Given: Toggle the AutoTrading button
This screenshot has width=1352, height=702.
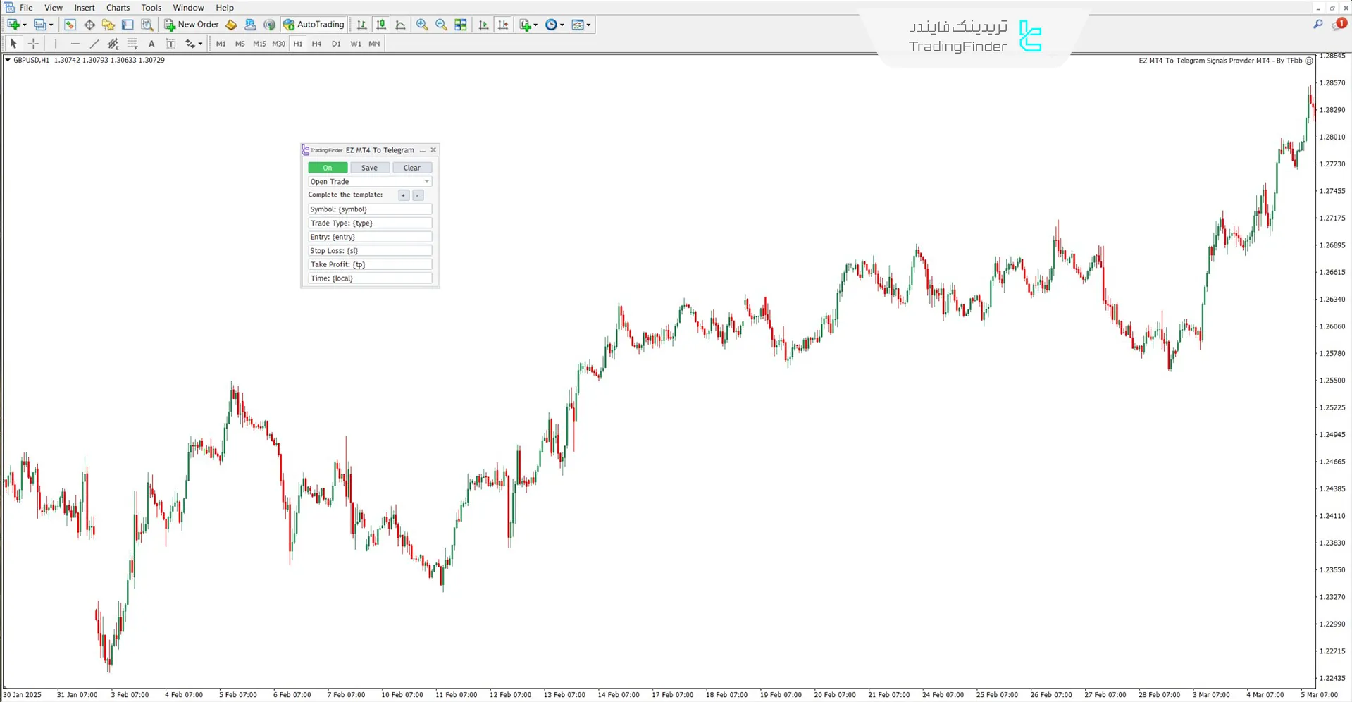Looking at the screenshot, I should [x=314, y=25].
